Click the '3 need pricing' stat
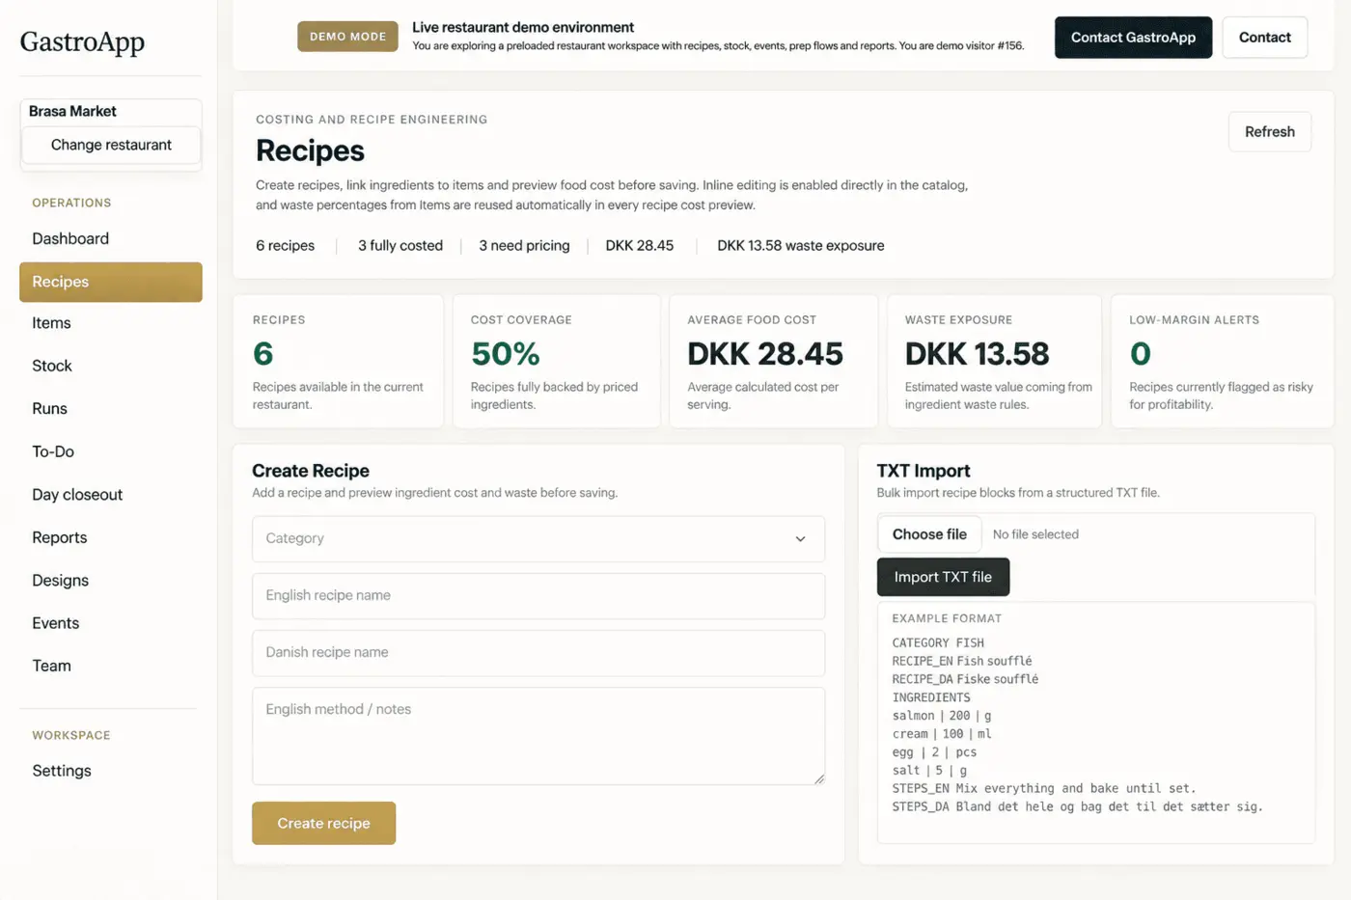Viewport: 1351px width, 900px height. (524, 246)
